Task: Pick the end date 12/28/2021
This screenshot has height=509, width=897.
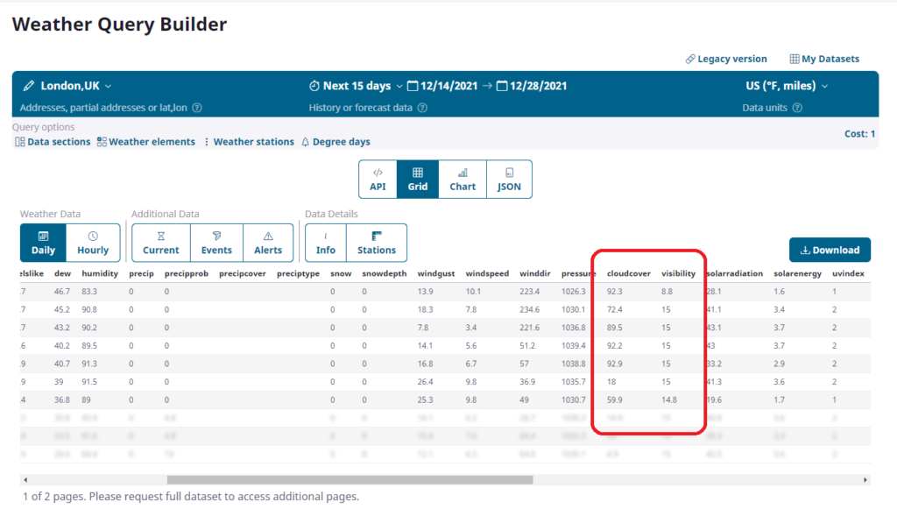Action: pos(539,86)
